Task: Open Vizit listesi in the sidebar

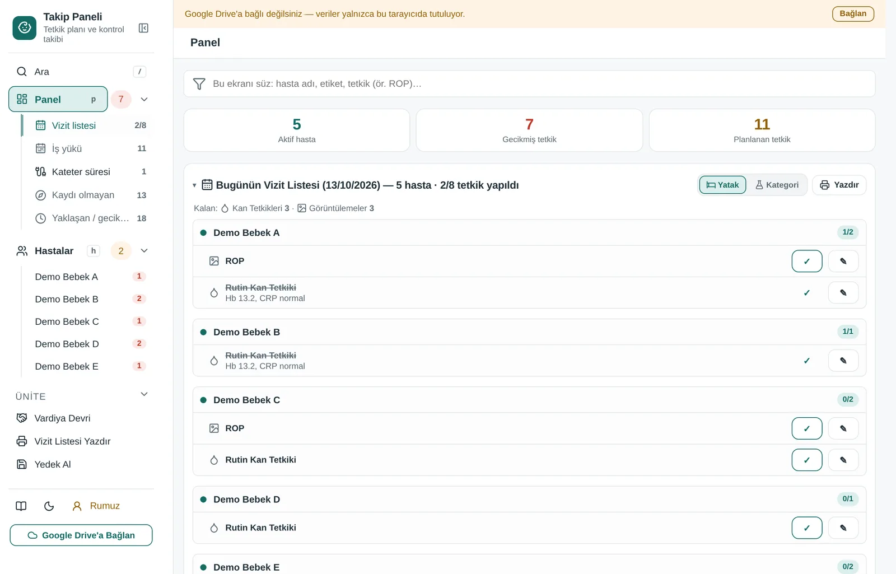Action: 87,125
